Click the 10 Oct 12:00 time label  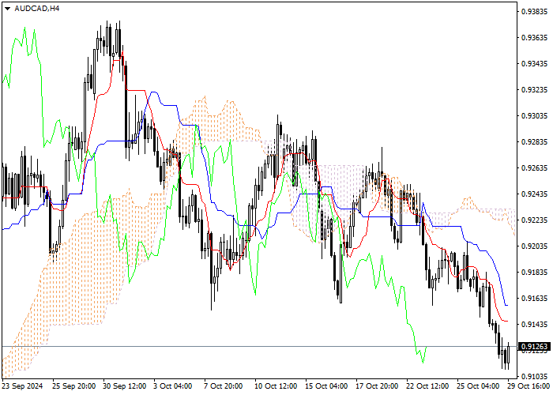pos(276,386)
